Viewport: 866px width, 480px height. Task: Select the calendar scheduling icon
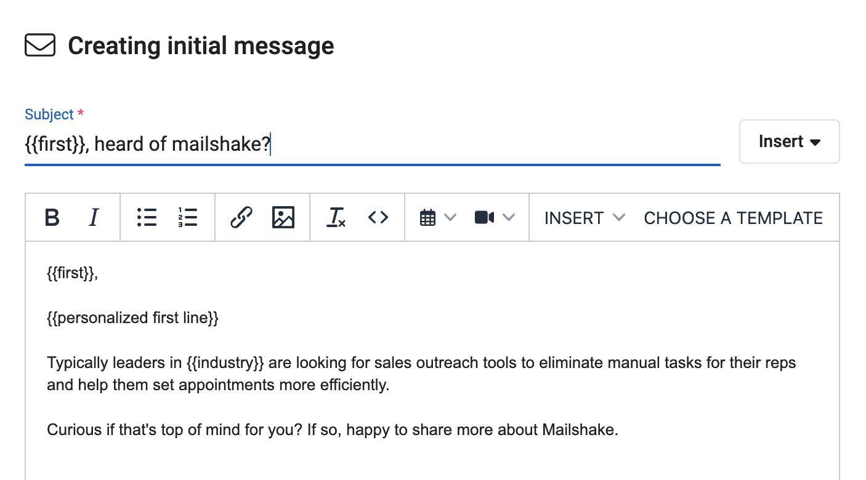tap(428, 217)
